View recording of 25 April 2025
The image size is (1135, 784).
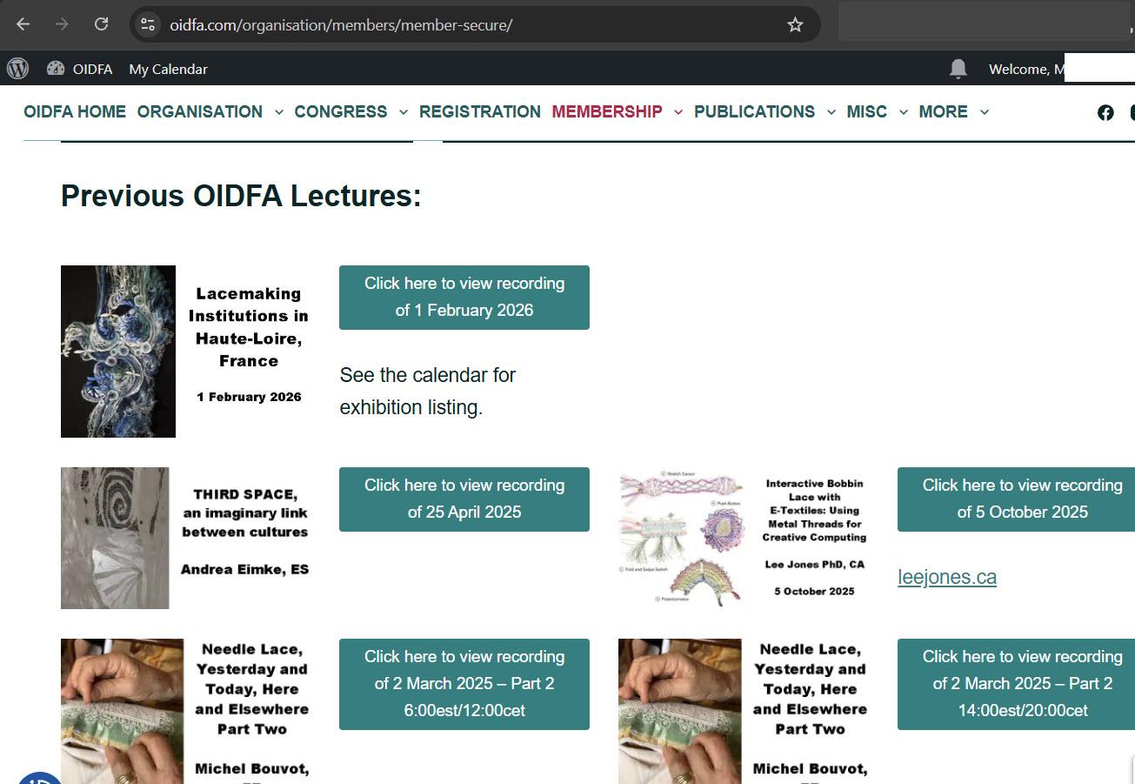coord(464,499)
